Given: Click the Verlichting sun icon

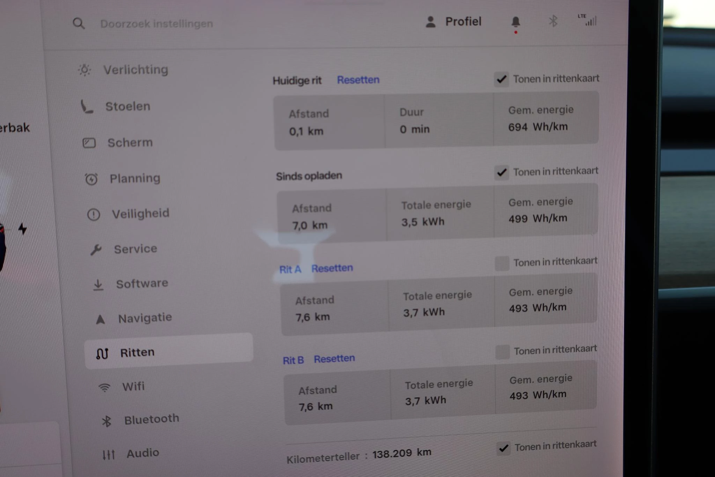Looking at the screenshot, I should click(84, 70).
